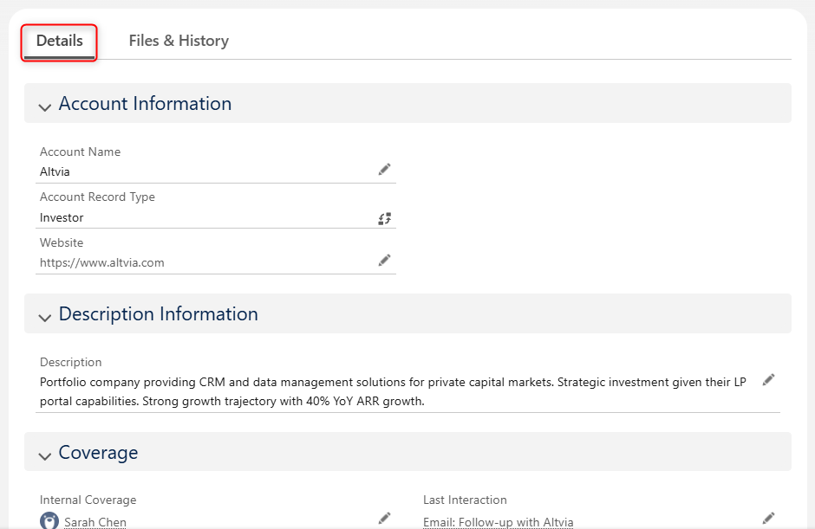Click the Investor record type value
This screenshot has width=815, height=529.
click(62, 217)
